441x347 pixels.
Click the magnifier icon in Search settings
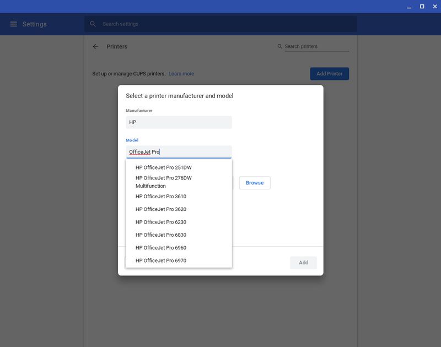(93, 24)
